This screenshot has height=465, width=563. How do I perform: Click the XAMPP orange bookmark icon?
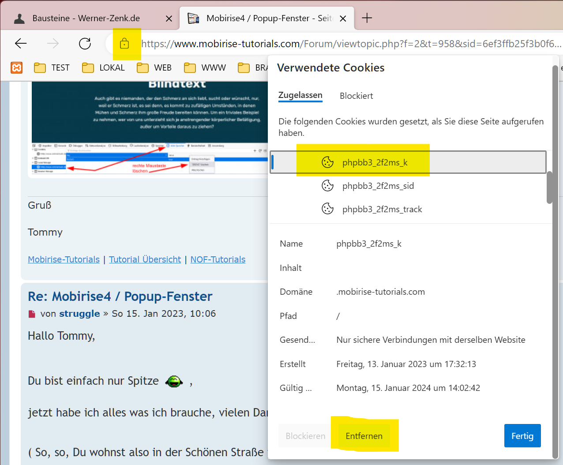(x=17, y=67)
